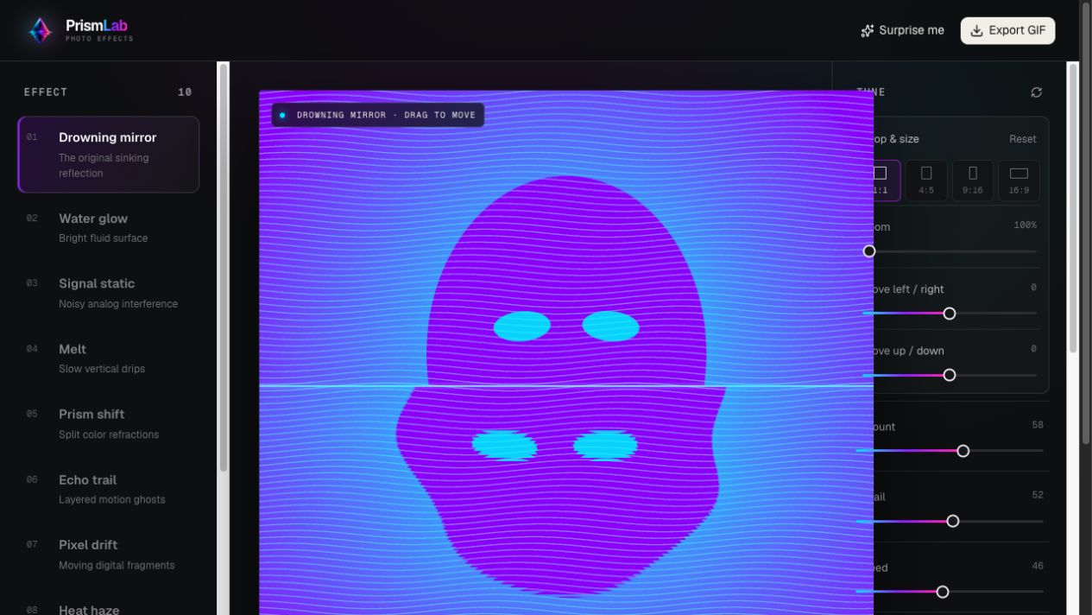Click the Move up / down slider handle
The height and width of the screenshot is (615, 1092).
coord(950,375)
